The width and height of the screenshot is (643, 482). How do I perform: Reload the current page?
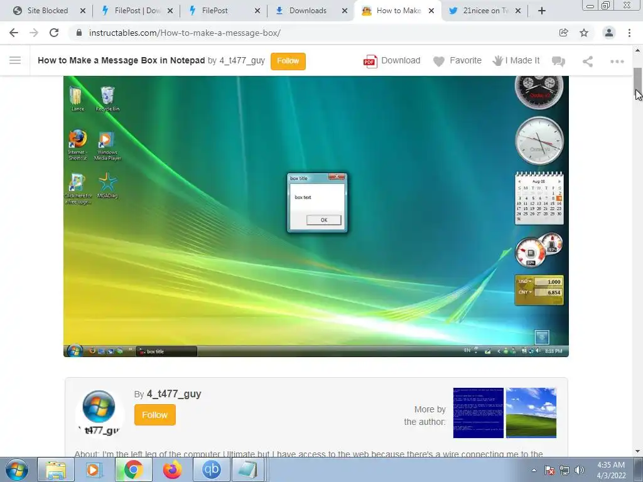pos(54,33)
